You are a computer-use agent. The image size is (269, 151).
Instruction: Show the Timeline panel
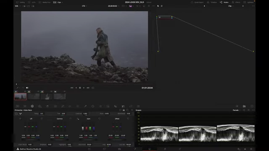(x=212, y=2)
